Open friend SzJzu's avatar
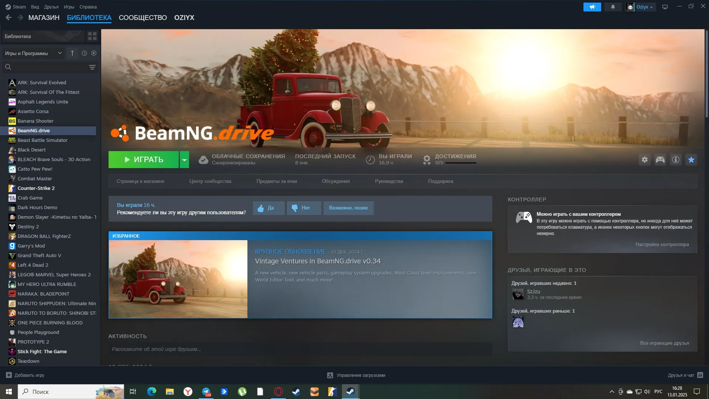Screen dimensions: 709x399 pos(518,294)
